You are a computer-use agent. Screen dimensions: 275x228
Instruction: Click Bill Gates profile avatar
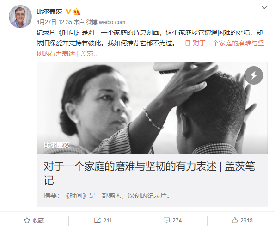click(20, 17)
